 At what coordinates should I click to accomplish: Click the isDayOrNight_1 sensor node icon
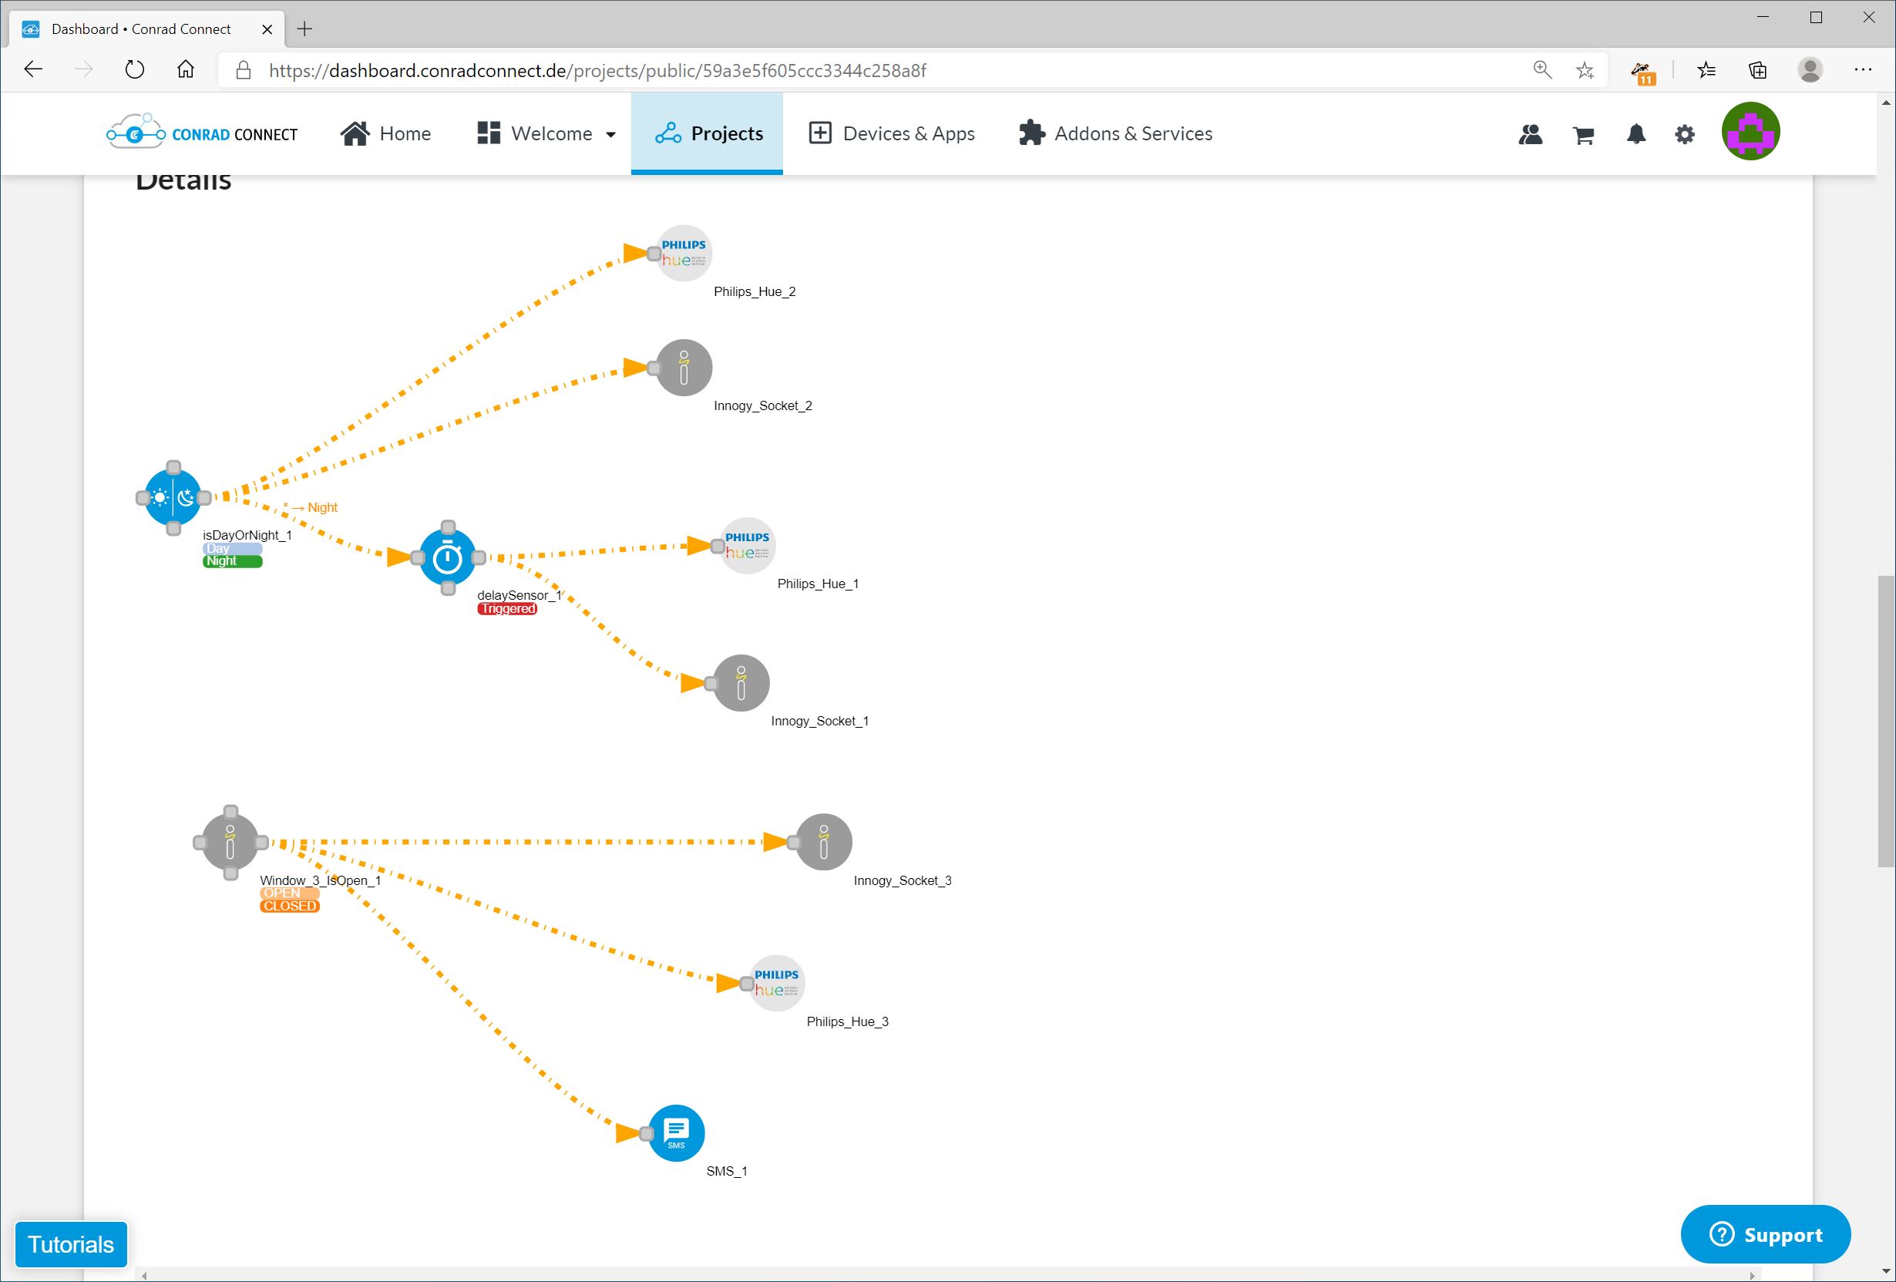pyautogui.click(x=173, y=498)
